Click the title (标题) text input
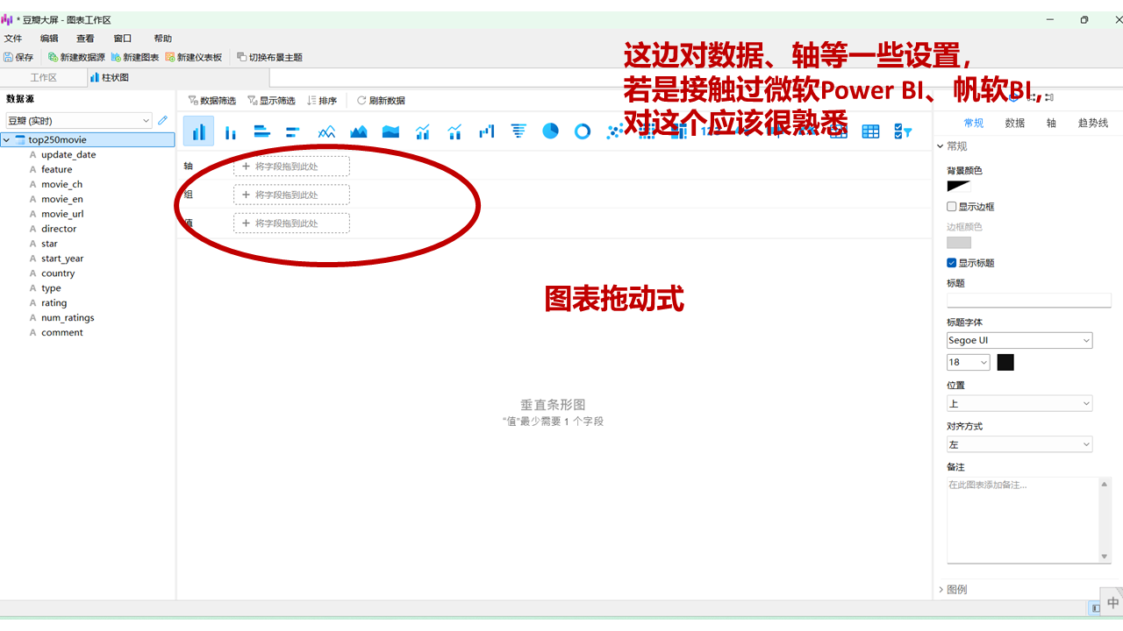Viewport: 1123px width, 631px height. click(1028, 300)
